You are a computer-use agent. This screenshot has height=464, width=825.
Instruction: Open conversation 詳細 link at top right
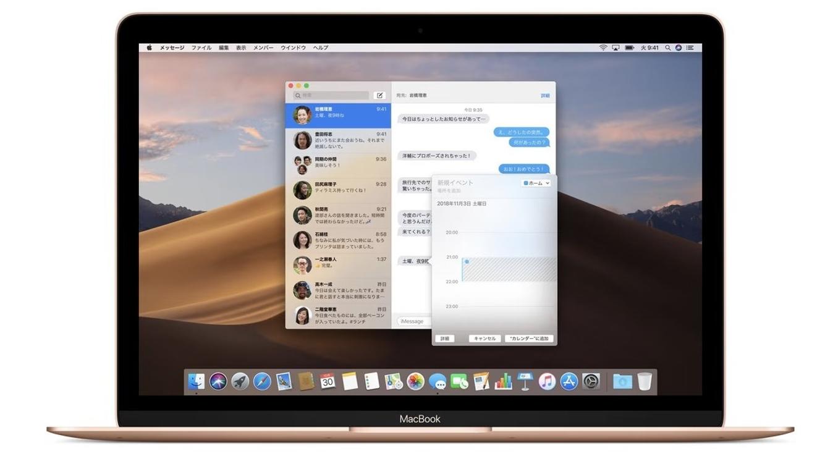pyautogui.click(x=545, y=95)
